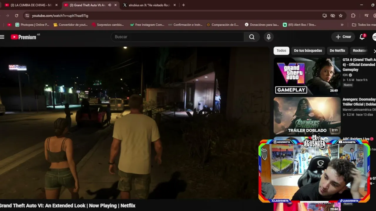Open the YouTube hamburger guide menu
Image resolution: width=376 pixels, height=211 pixels.
(x=2, y=37)
